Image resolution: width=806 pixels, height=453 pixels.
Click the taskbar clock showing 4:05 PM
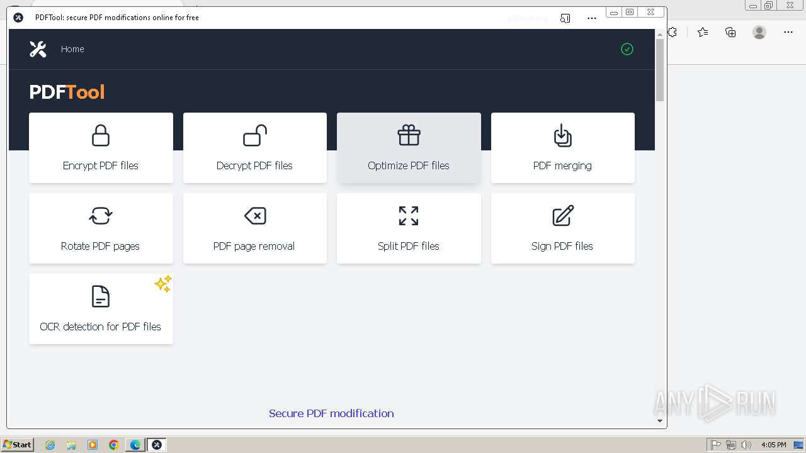773,445
